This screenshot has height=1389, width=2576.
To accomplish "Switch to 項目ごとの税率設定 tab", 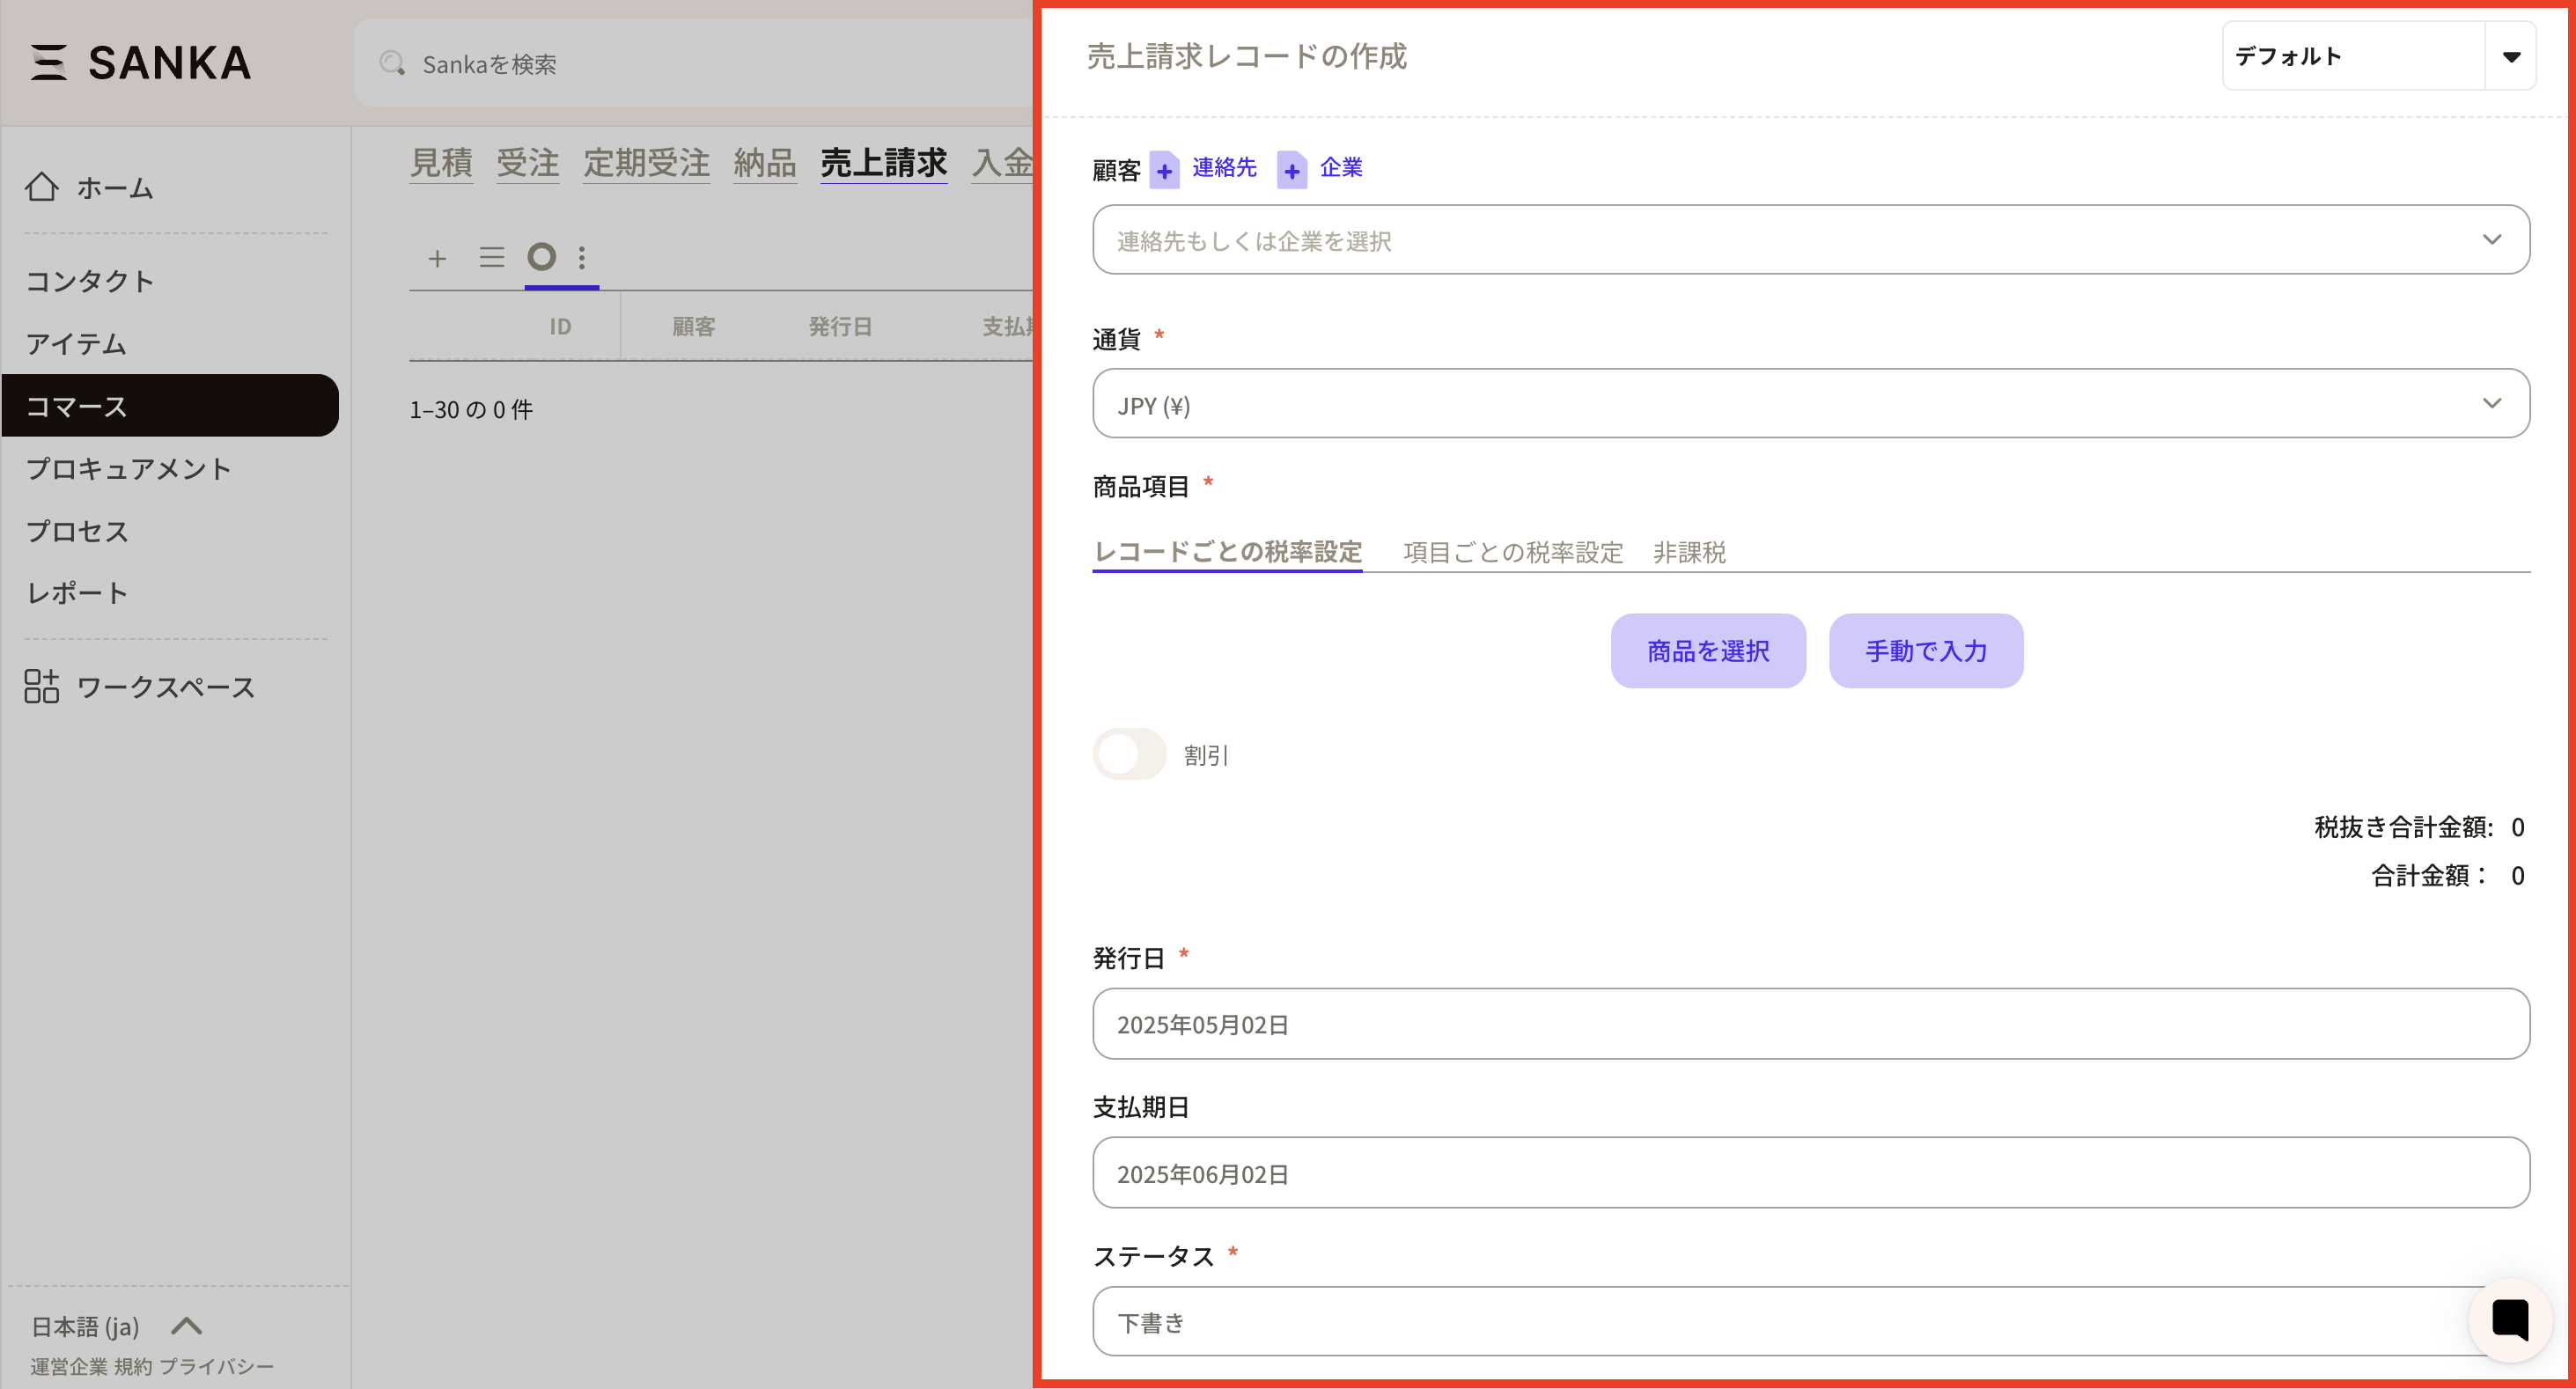I will (1512, 552).
